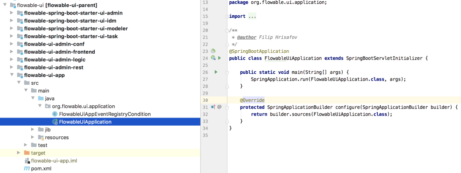Click the org.flowable.ui.application package icon
This screenshot has width=461, height=173.
tap(48, 107)
